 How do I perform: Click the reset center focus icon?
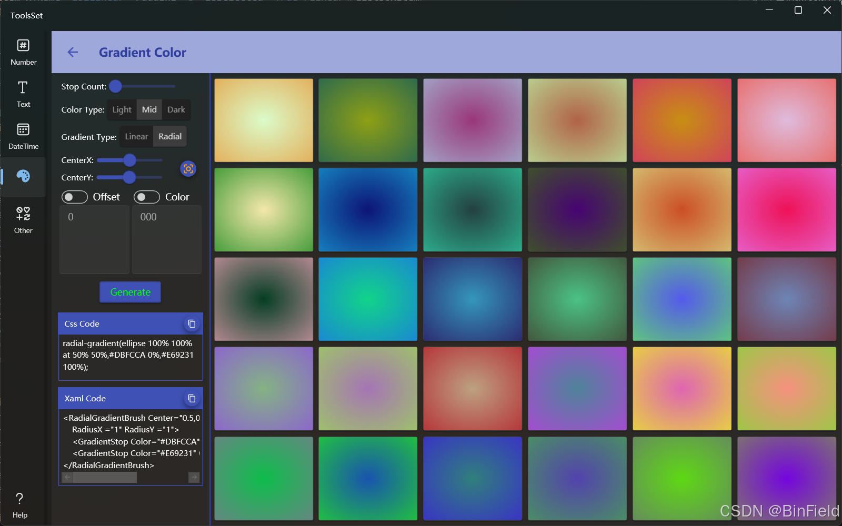pos(188,169)
